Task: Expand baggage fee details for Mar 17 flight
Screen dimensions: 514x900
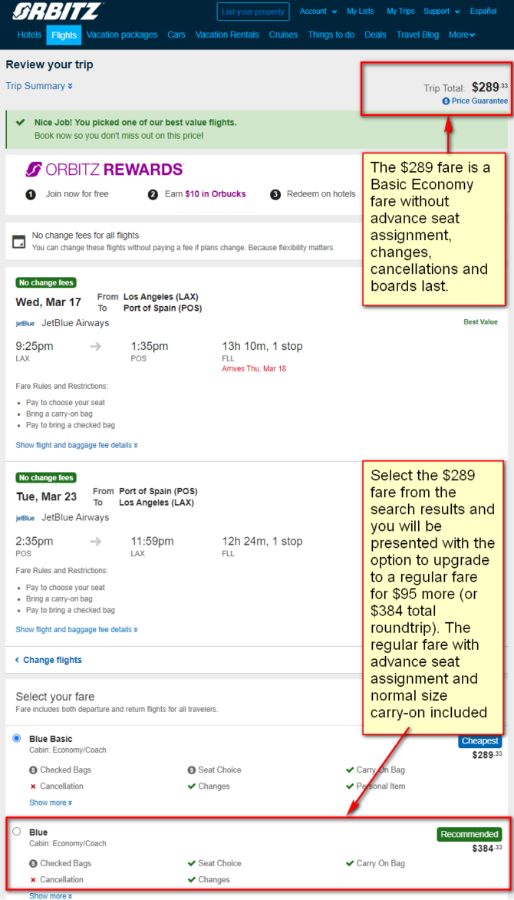Action: pyautogui.click(x=76, y=445)
